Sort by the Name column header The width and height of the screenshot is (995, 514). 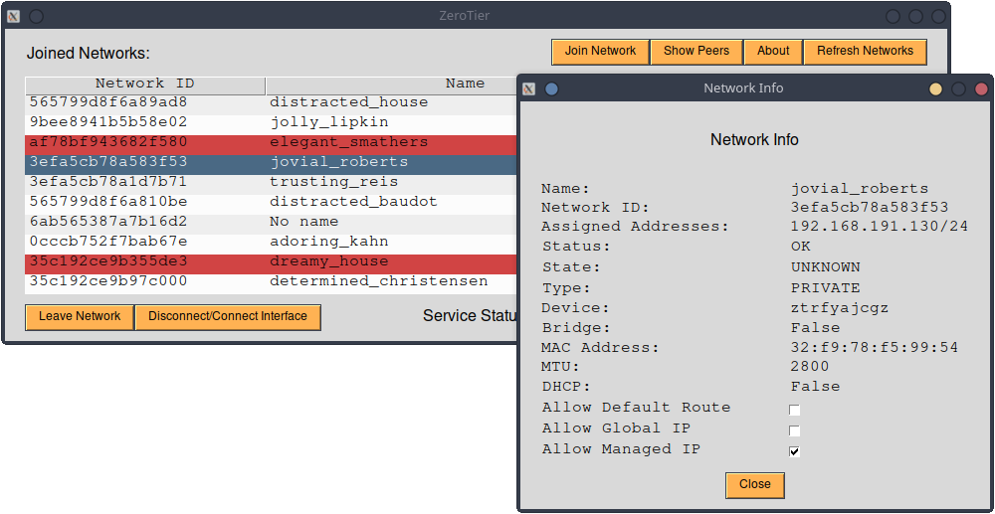pos(392,86)
